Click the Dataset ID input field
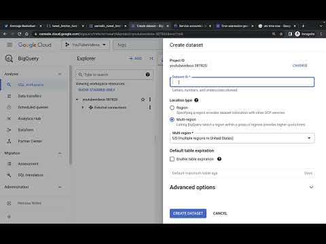326x244 pixels. pos(242,82)
